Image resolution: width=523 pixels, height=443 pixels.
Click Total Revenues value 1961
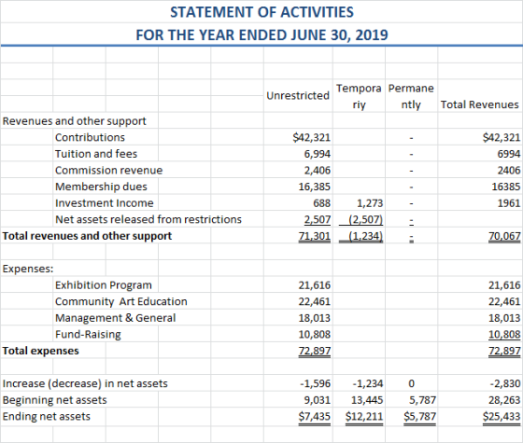point(509,203)
